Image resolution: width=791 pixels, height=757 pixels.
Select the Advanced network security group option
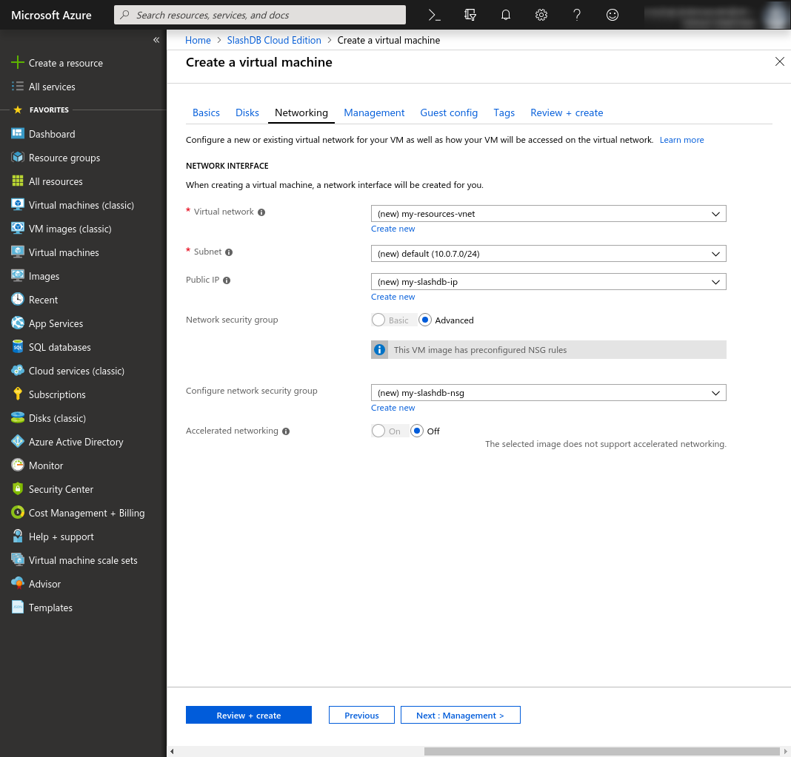[x=425, y=320]
